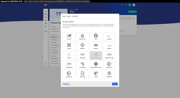Choose the WordPress app tile
This screenshot has height=98, width=180.
109,74
